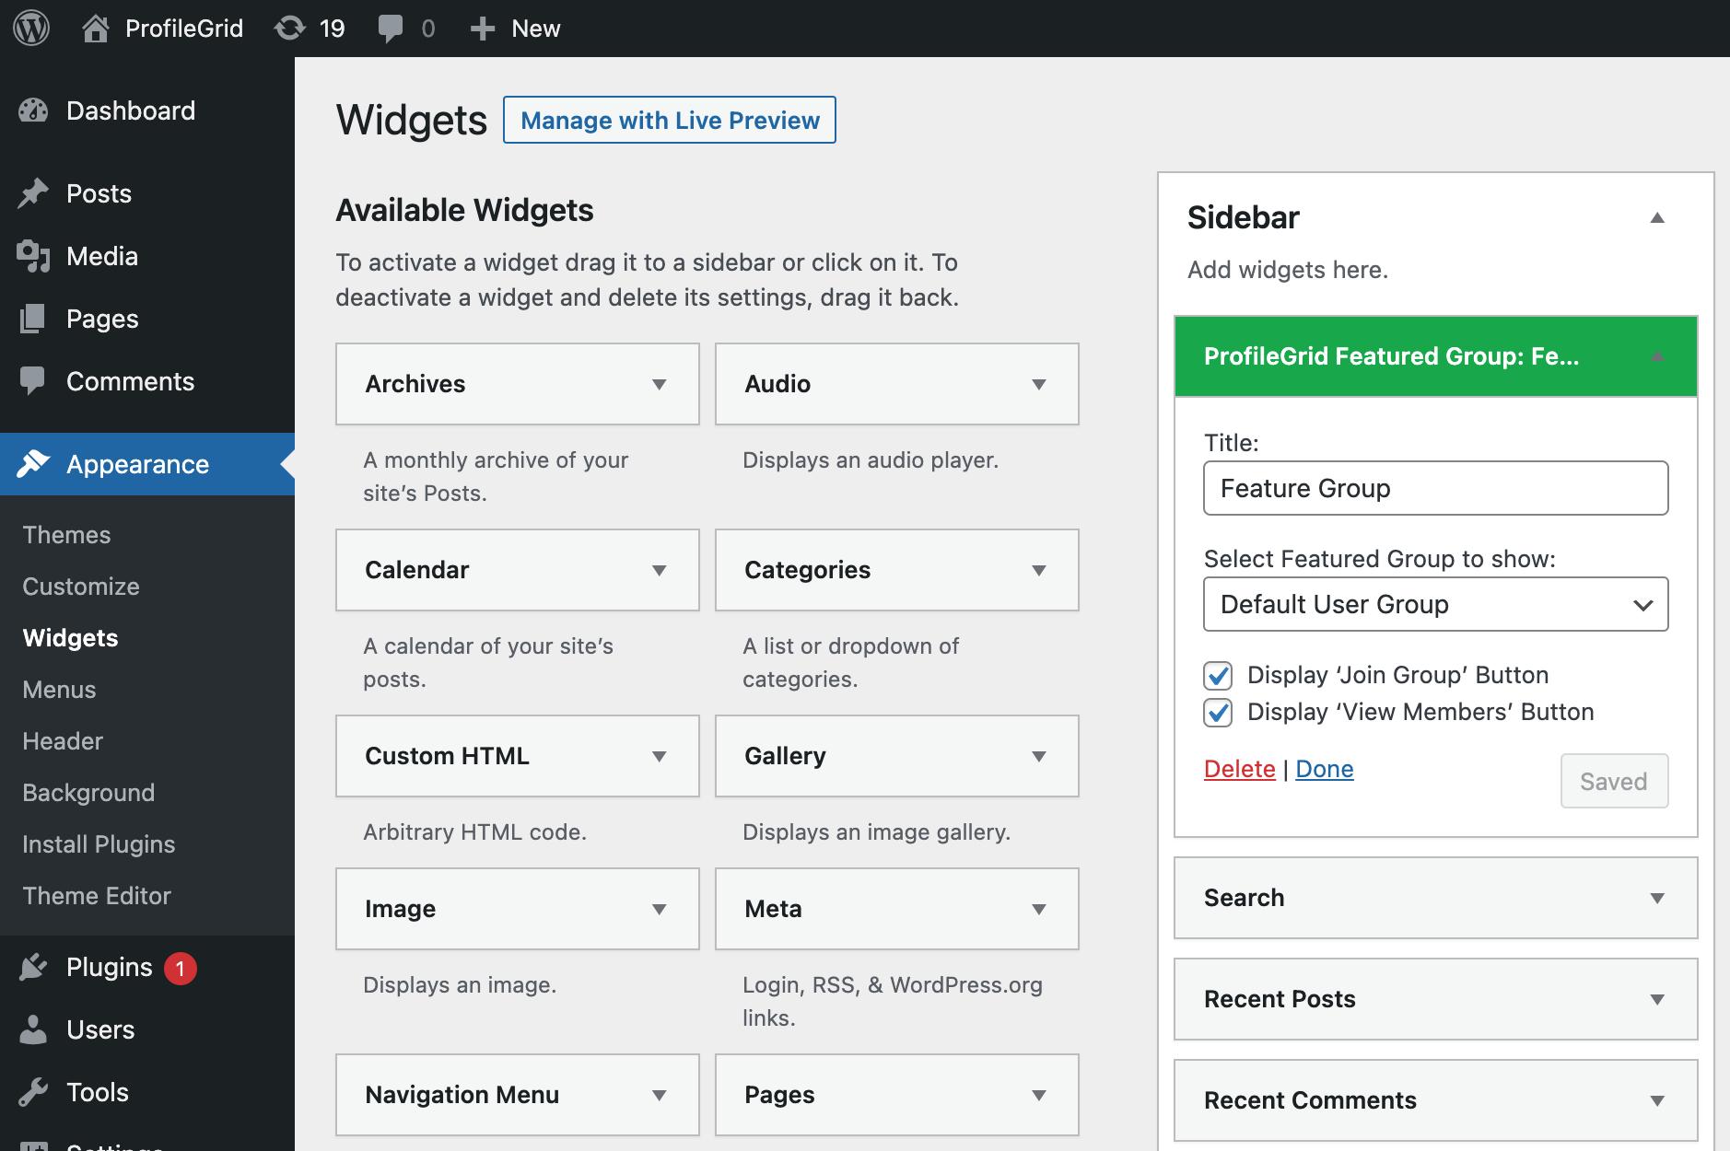Go to Menus under Appearance

coord(59,690)
